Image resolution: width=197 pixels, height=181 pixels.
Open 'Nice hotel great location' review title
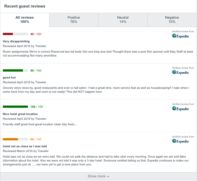pos(20,114)
